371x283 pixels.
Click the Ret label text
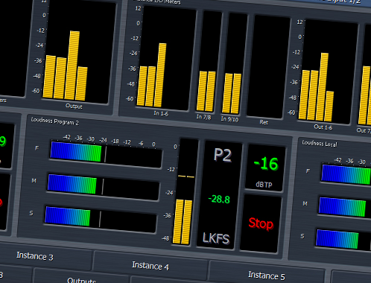(x=264, y=122)
